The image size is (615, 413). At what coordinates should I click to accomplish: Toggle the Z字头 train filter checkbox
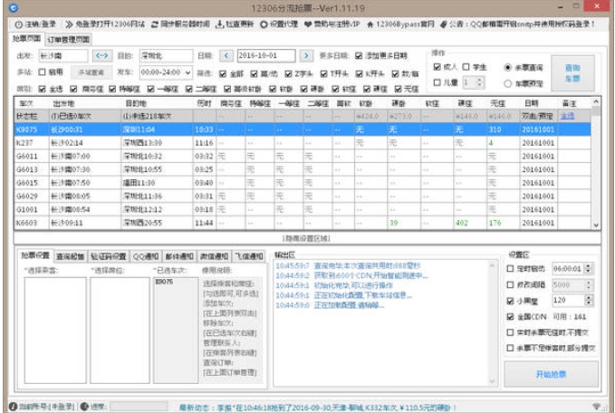point(288,73)
